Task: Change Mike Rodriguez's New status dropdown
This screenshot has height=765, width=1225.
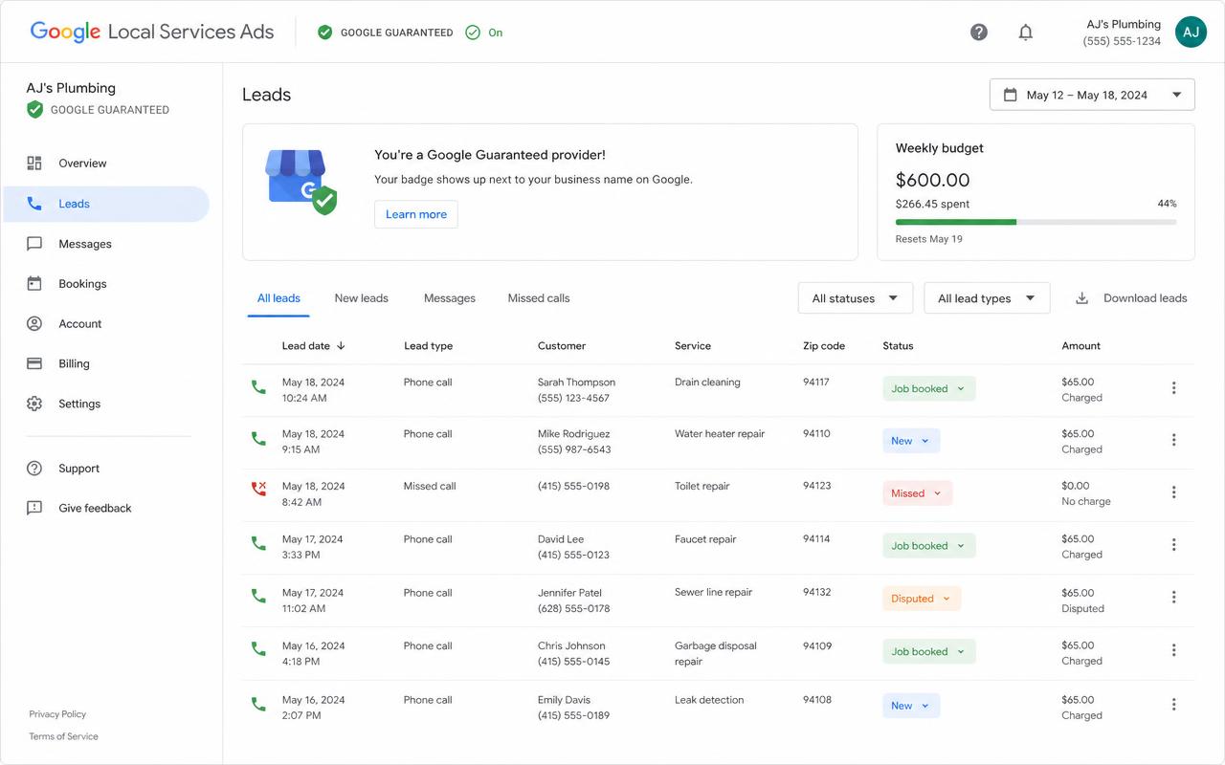Action: point(911,441)
